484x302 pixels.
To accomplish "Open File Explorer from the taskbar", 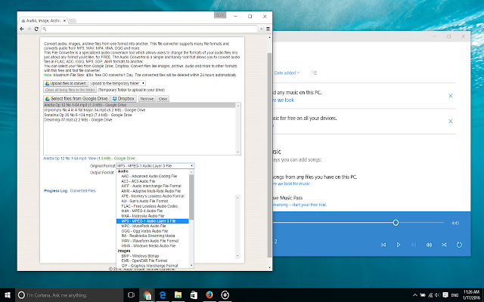I will [177, 294].
